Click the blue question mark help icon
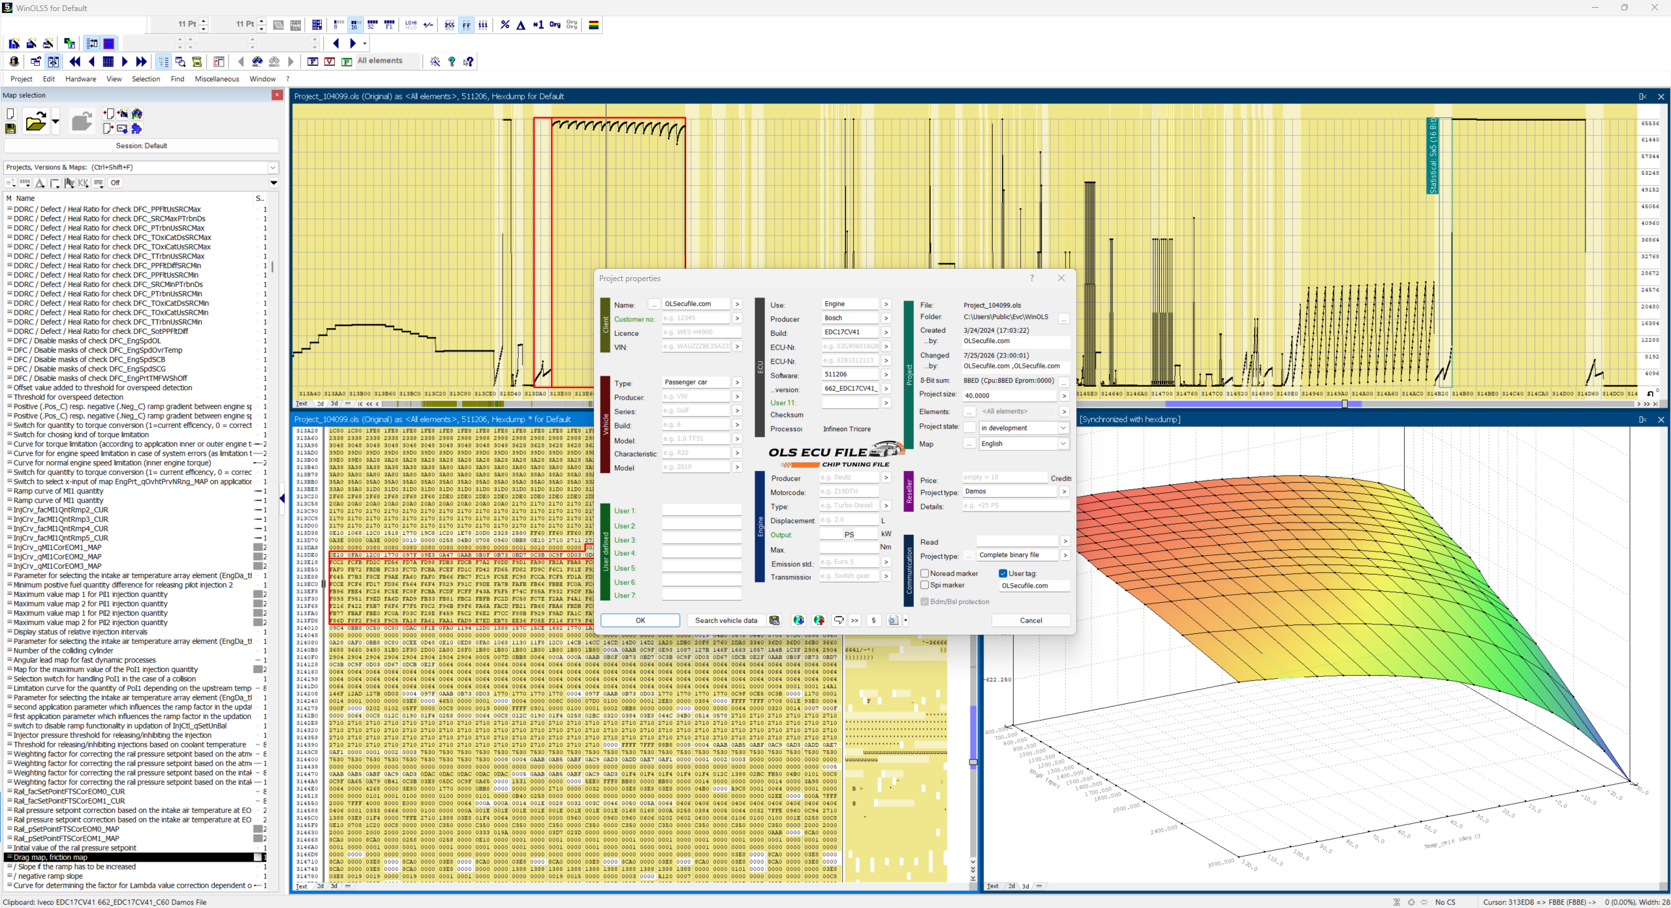The width and height of the screenshot is (1671, 908). click(x=452, y=61)
